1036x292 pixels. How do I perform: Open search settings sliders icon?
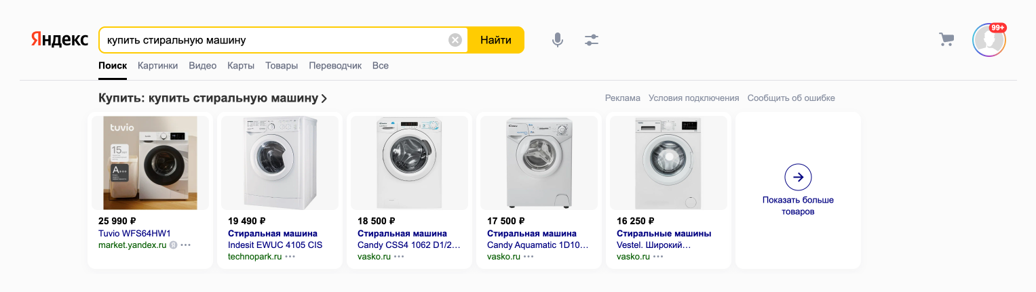592,40
